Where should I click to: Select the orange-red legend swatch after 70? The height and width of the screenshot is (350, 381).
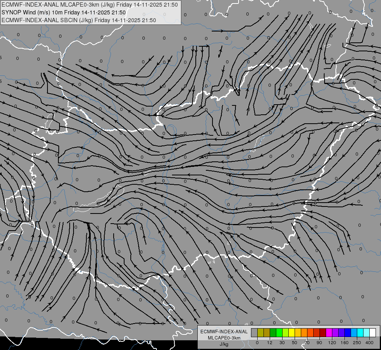[311, 332]
